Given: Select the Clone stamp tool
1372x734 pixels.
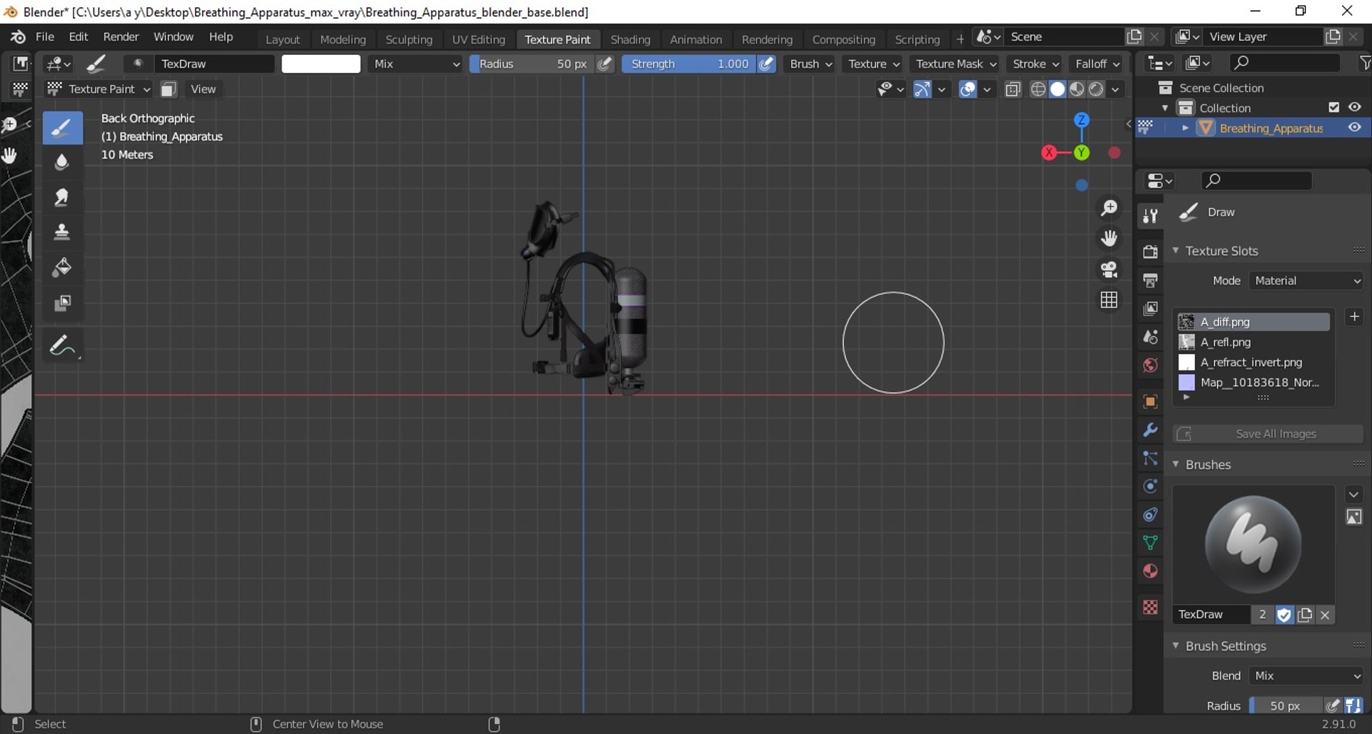Looking at the screenshot, I should (62, 232).
